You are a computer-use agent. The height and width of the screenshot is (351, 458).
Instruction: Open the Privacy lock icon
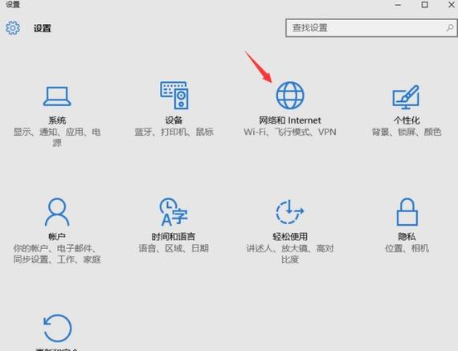click(x=407, y=212)
